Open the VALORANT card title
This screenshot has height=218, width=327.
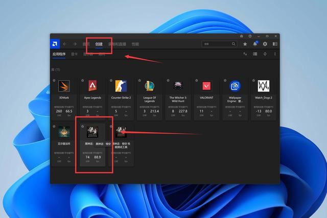coord(206,98)
